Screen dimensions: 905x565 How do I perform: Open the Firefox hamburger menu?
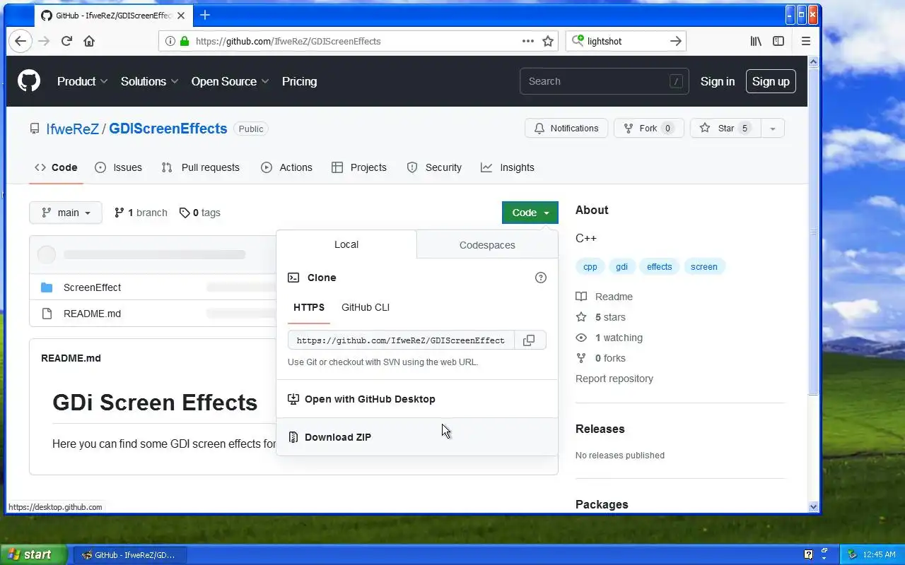[806, 41]
